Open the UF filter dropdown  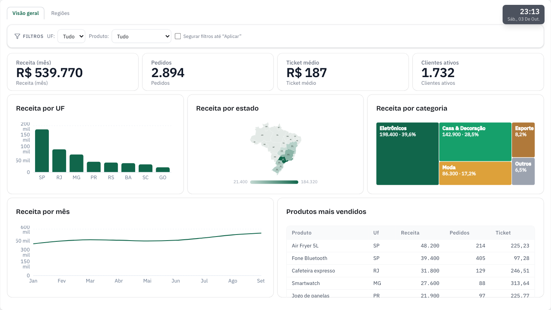71,36
